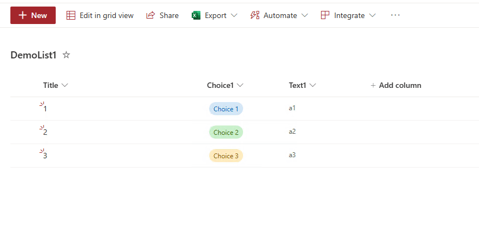This screenshot has height=244, width=479.
Task: Click the Automate flow icon
Action: pyautogui.click(x=255, y=15)
